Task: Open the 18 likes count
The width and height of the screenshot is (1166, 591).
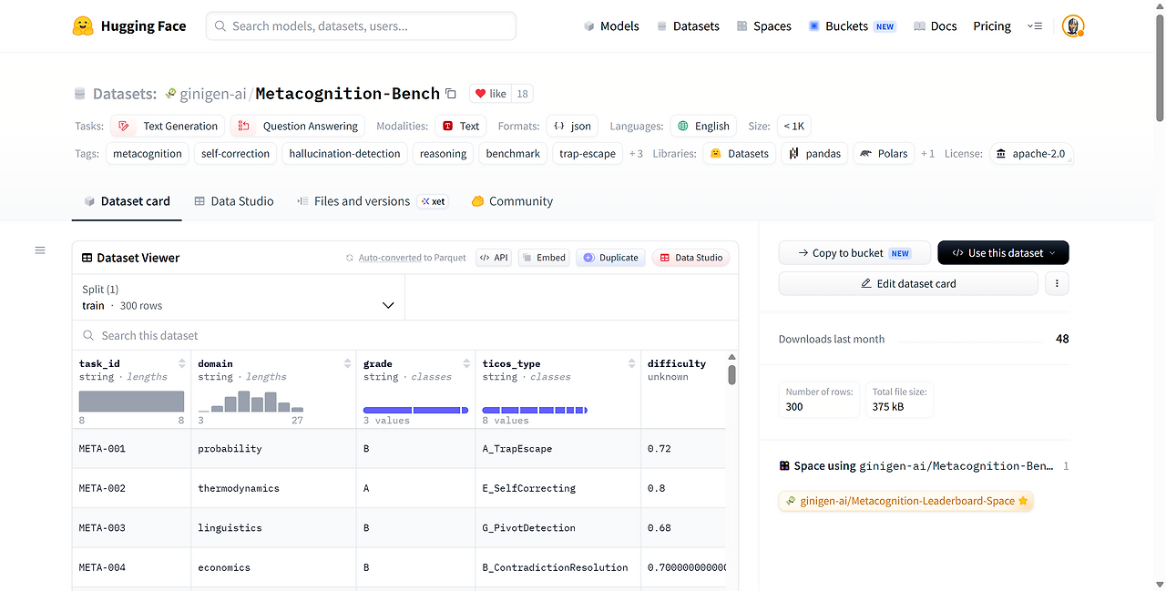Action: point(522,94)
